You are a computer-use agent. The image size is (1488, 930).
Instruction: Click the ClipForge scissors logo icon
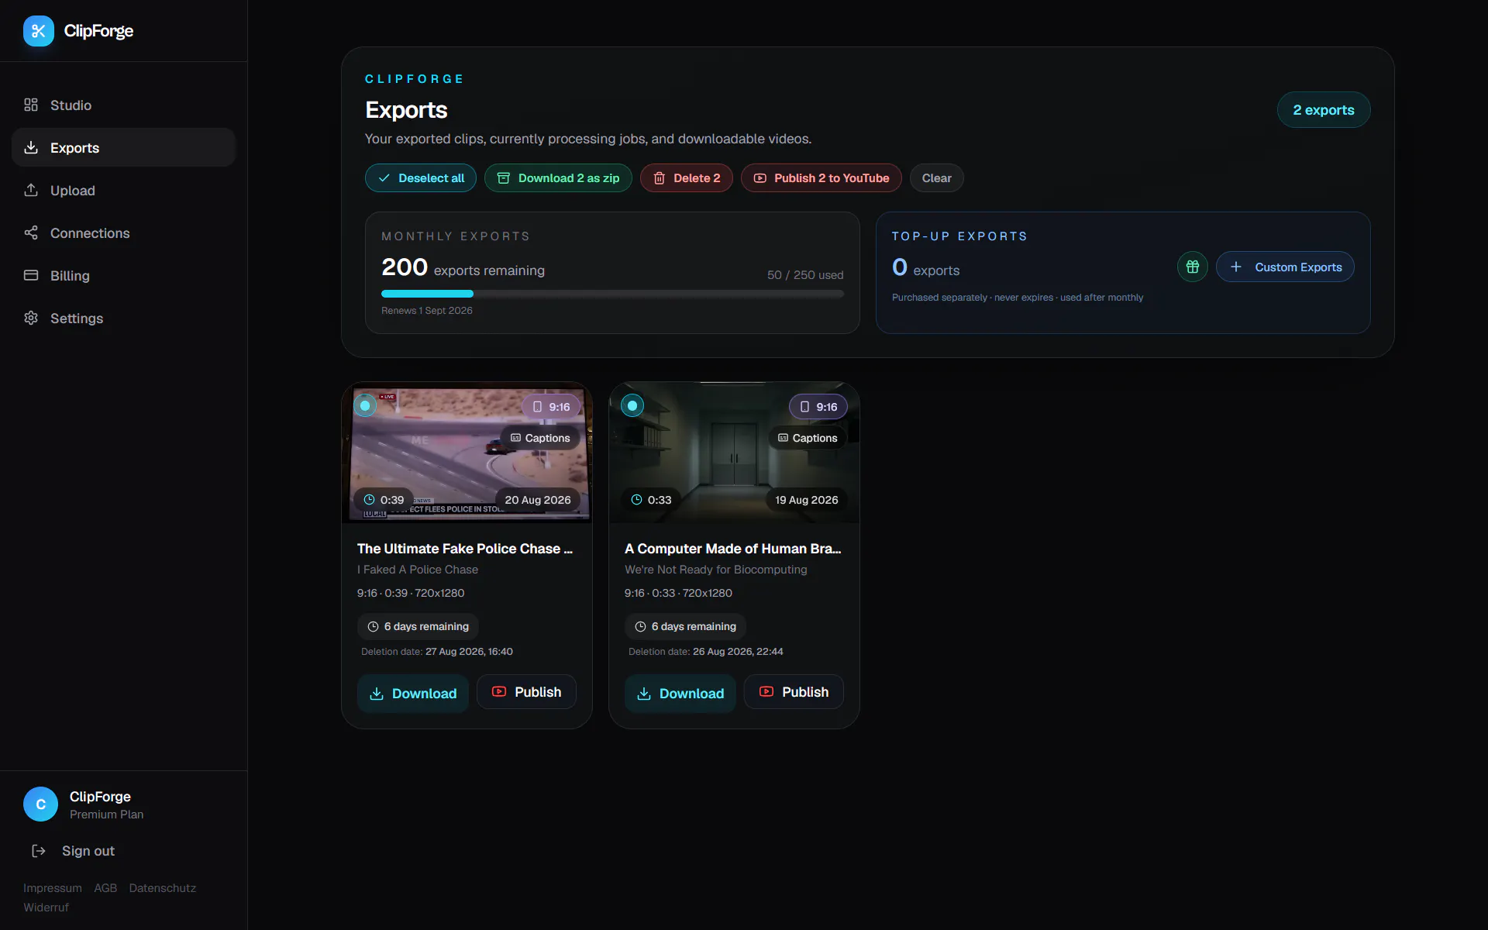pyautogui.click(x=39, y=31)
